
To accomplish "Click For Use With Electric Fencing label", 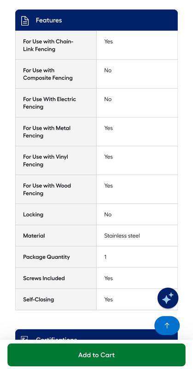I will tap(49, 103).
